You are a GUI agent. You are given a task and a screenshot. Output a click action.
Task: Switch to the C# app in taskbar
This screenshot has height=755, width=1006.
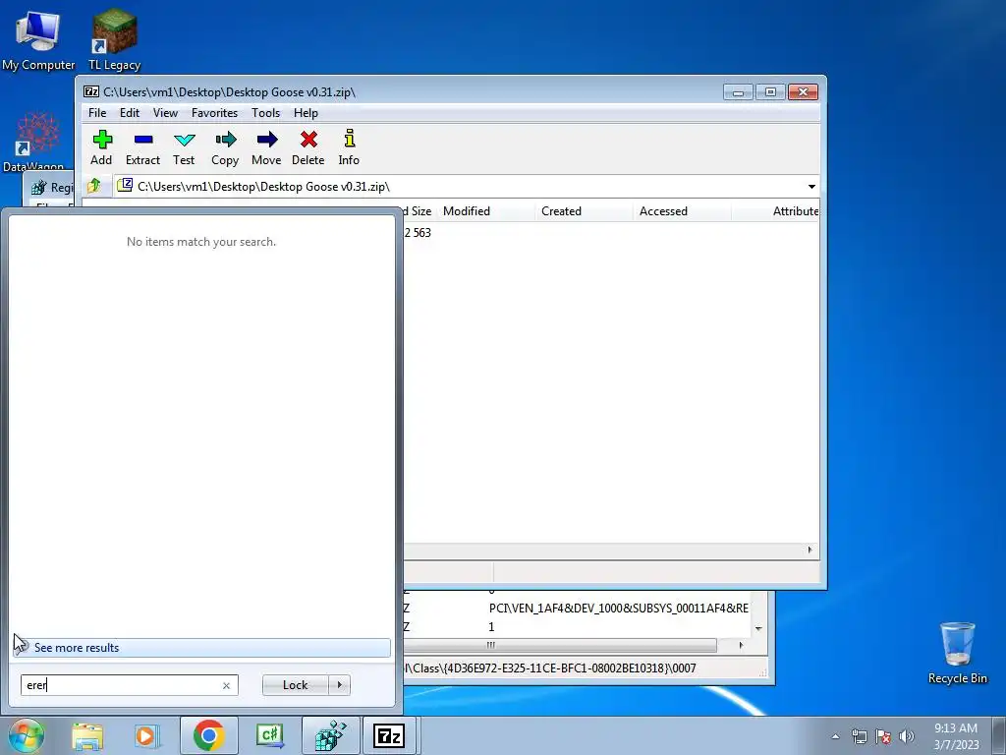coord(269,735)
